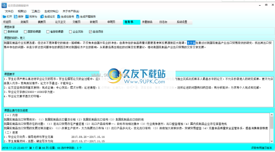Check the 国家级课题 checkbox

(x=25, y=32)
